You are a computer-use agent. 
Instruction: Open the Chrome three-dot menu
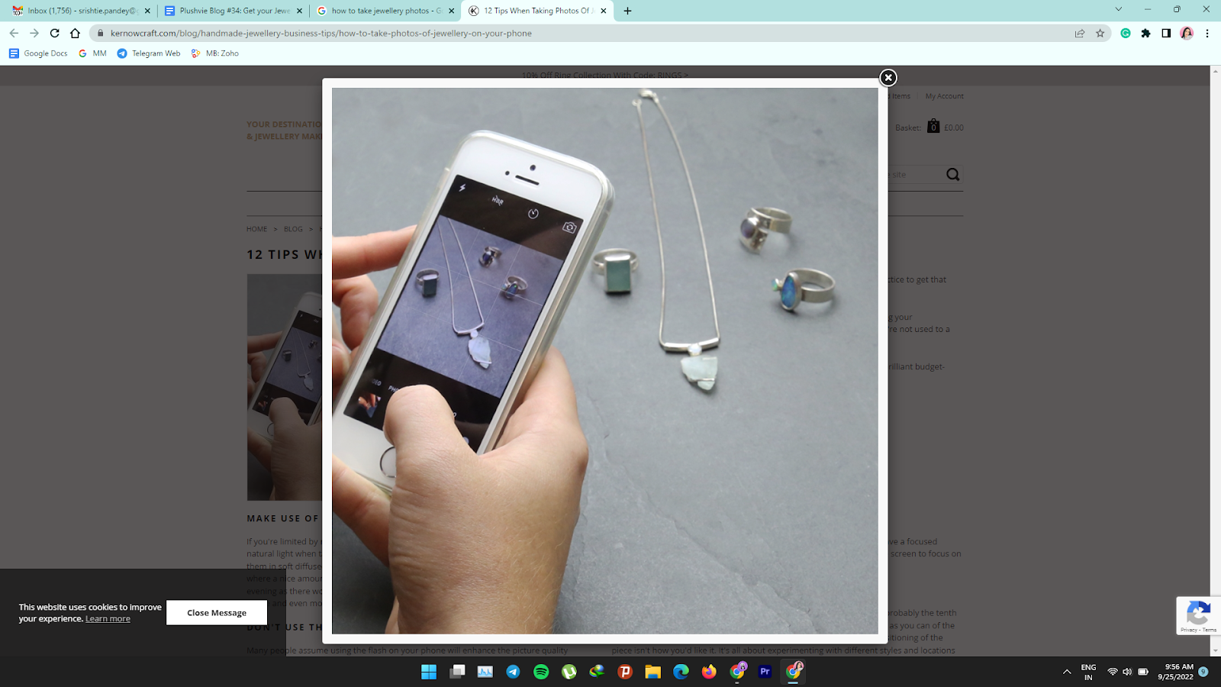click(x=1207, y=33)
